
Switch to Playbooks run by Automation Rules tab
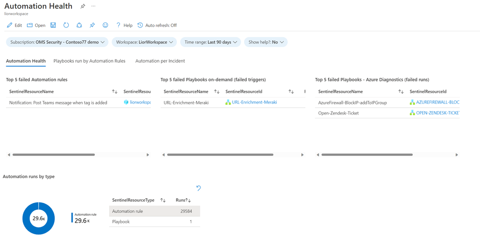pyautogui.click(x=89, y=61)
